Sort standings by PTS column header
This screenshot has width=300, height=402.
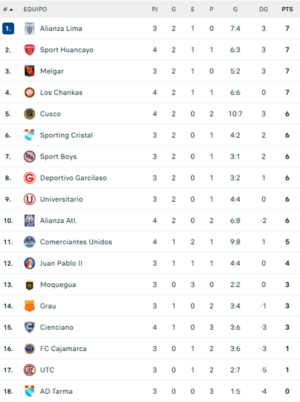coord(287,9)
